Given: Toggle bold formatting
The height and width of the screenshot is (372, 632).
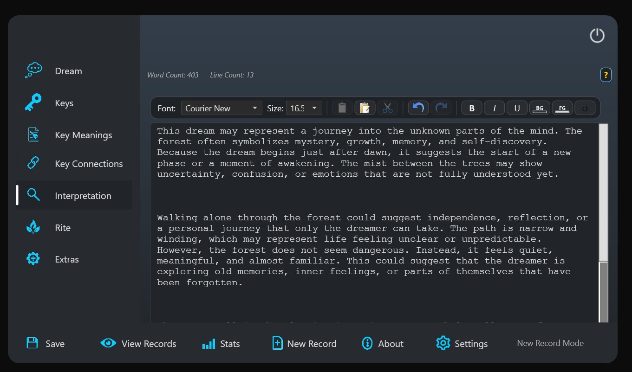Looking at the screenshot, I should [x=472, y=108].
